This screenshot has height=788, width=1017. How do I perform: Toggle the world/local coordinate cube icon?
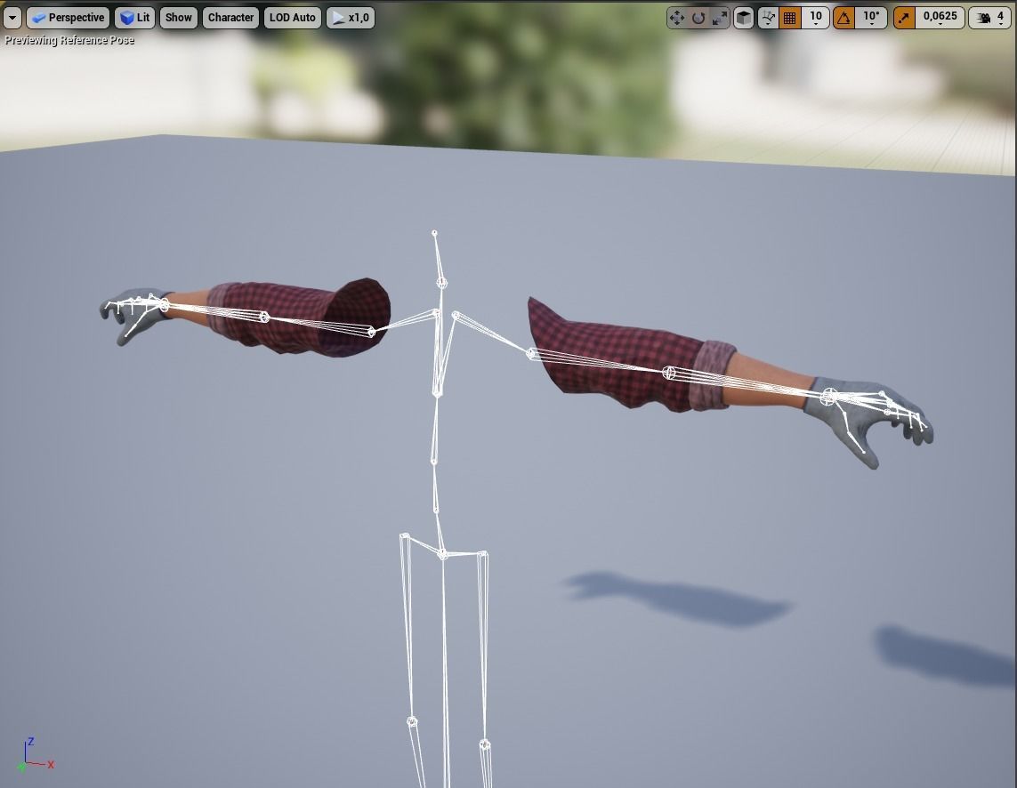[x=743, y=18]
